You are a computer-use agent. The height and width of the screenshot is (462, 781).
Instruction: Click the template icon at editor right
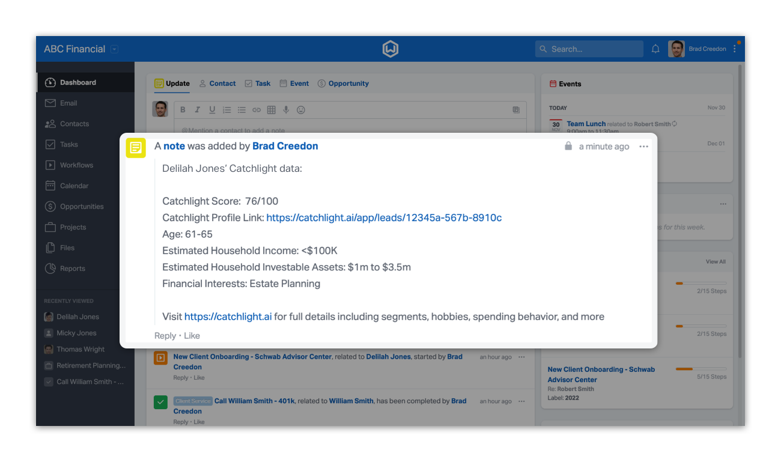click(516, 110)
